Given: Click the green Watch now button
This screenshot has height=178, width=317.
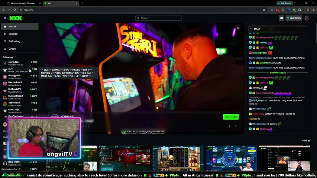Looking at the screenshot, I should click(231, 117).
